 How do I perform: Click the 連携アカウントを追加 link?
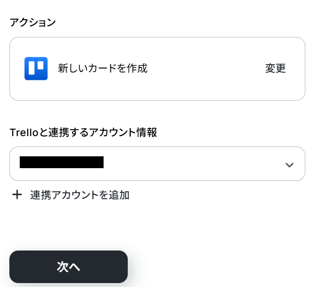pyautogui.click(x=79, y=195)
